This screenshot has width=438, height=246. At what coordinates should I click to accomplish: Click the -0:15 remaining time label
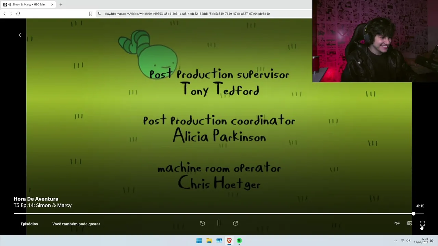420,206
